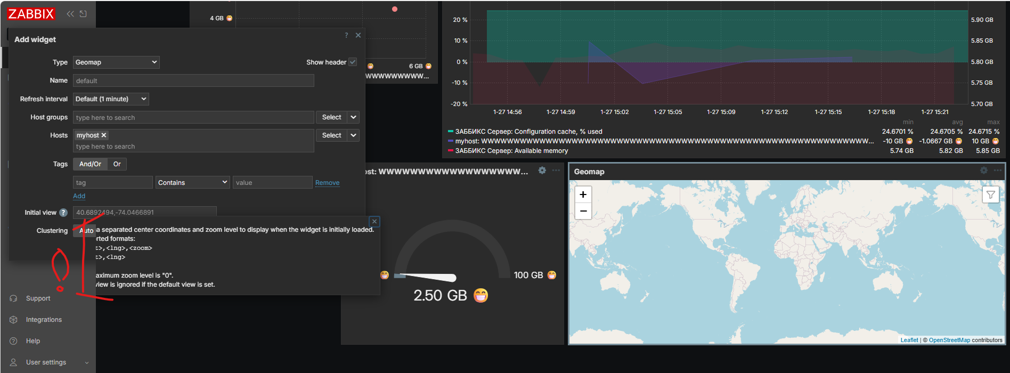Click the sidebar kiosk mode icon
This screenshot has width=1010, height=373.
(83, 14)
